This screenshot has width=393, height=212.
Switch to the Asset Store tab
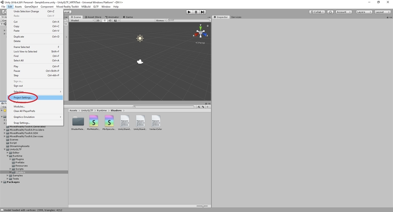click(93, 17)
